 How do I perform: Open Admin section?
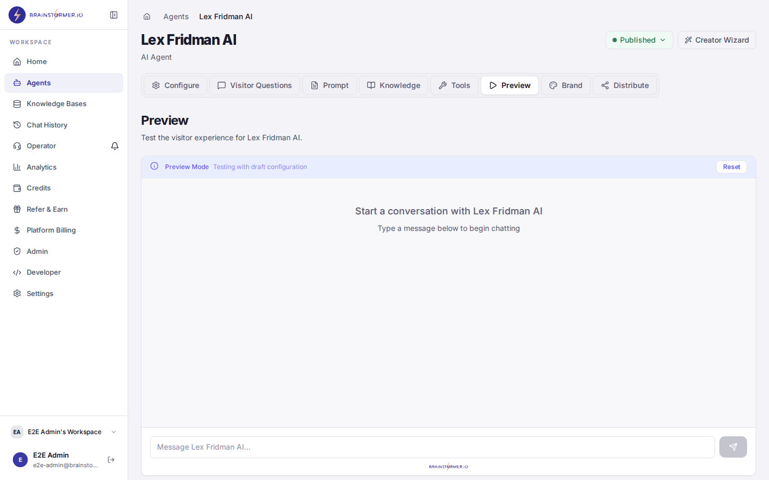[x=64, y=251]
